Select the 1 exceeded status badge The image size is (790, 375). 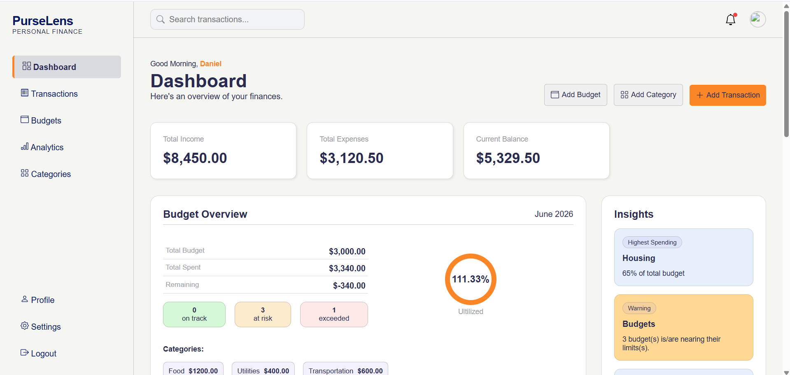(x=334, y=314)
